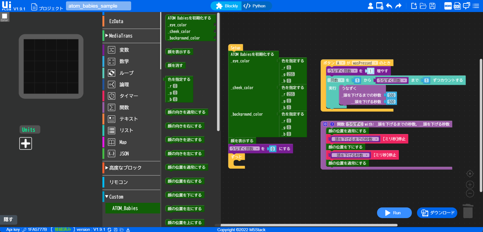This screenshot has width=483, height=232.
Task: Click the project document icon
Action: tap(34, 7)
